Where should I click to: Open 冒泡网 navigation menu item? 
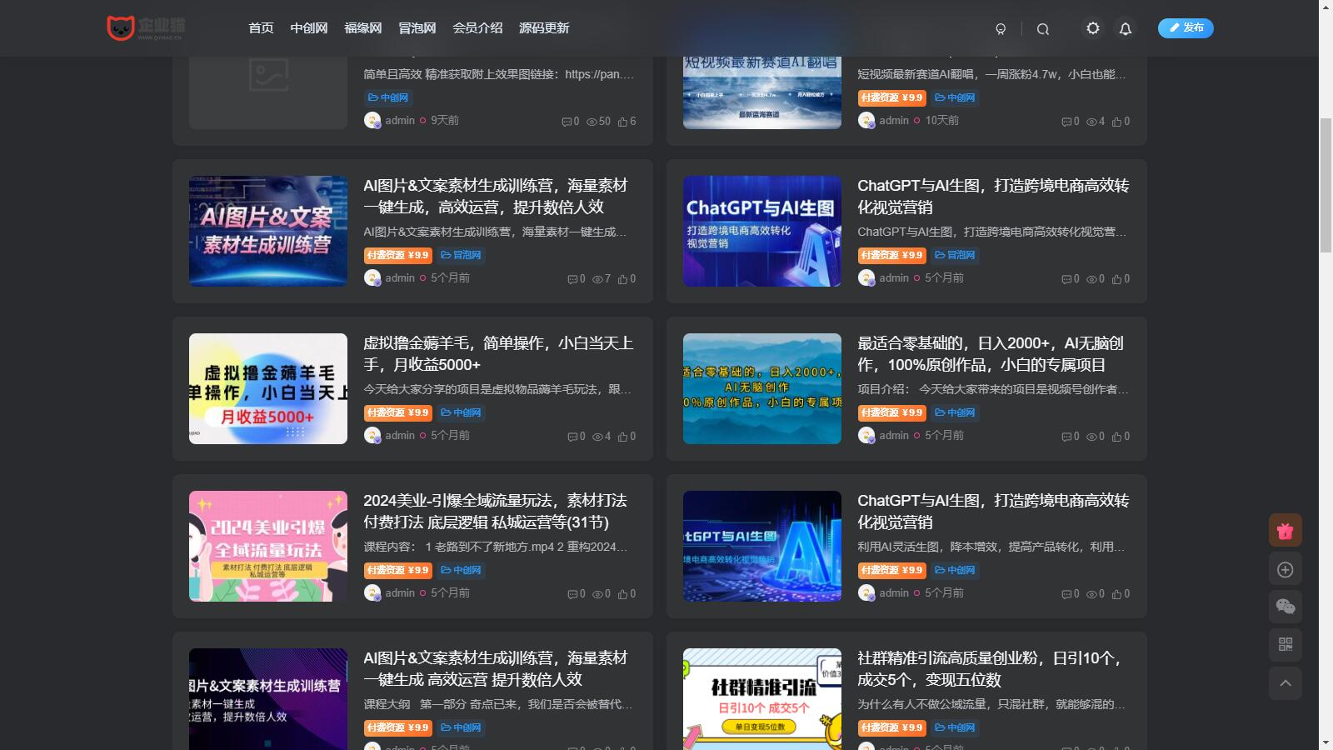click(x=417, y=28)
